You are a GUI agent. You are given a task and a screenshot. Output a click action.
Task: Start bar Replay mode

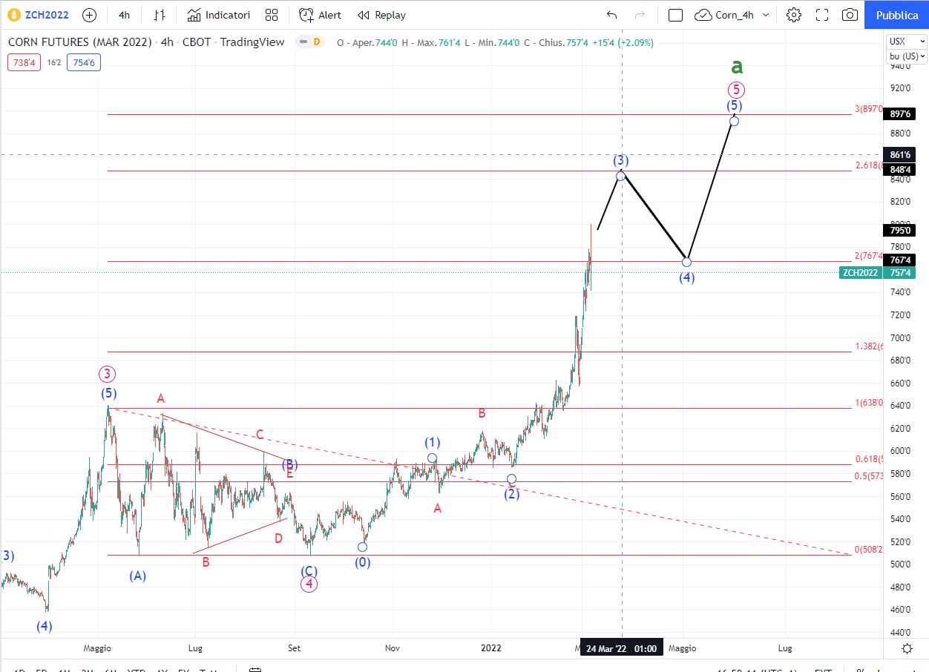[381, 15]
